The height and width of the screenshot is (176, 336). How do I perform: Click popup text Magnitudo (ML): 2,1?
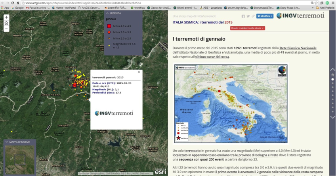tap(105, 90)
